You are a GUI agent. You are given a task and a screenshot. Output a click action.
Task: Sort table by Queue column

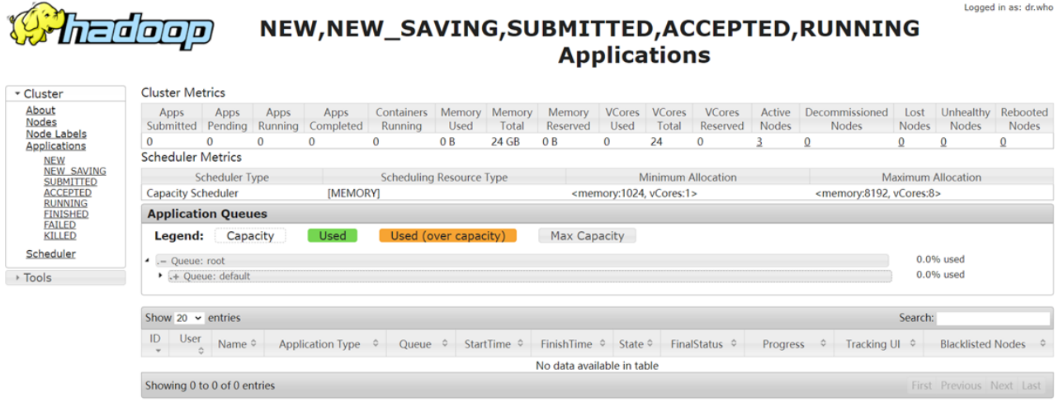421,344
